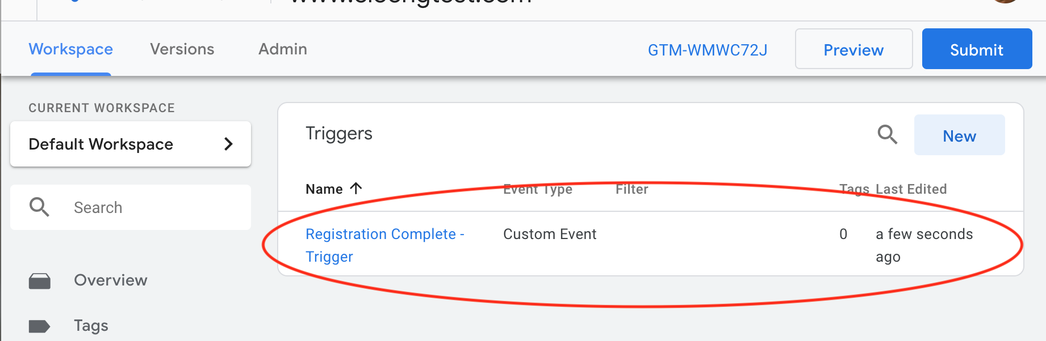This screenshot has height=341, width=1046.
Task: Sort by Last Edited column header
Action: point(911,189)
